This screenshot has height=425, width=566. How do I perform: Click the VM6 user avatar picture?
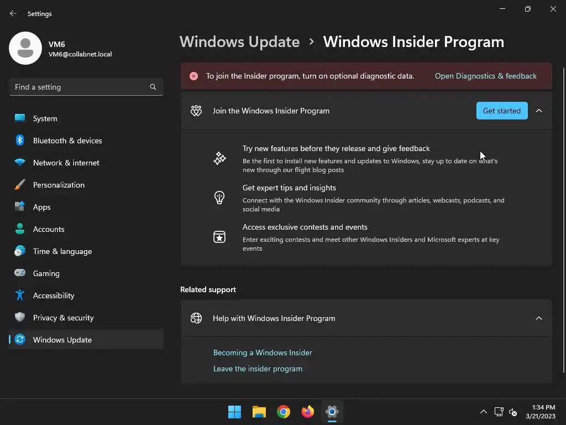coord(25,48)
